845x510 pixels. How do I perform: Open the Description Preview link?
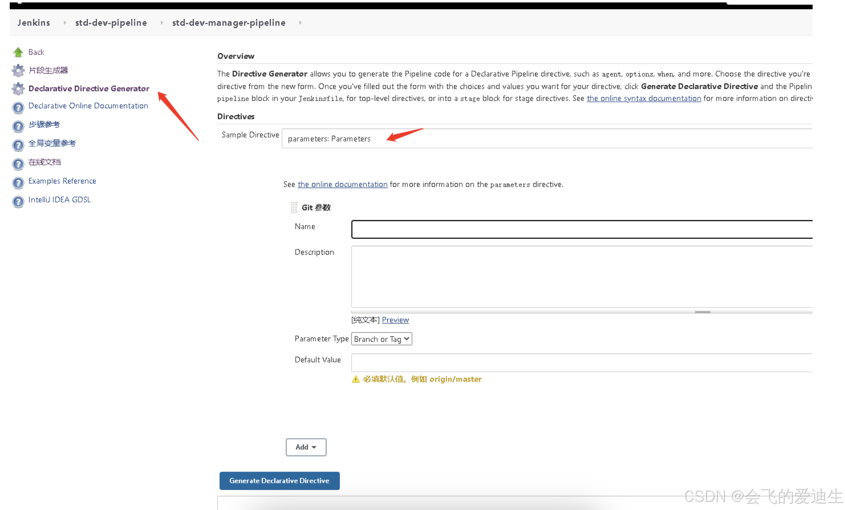click(395, 320)
